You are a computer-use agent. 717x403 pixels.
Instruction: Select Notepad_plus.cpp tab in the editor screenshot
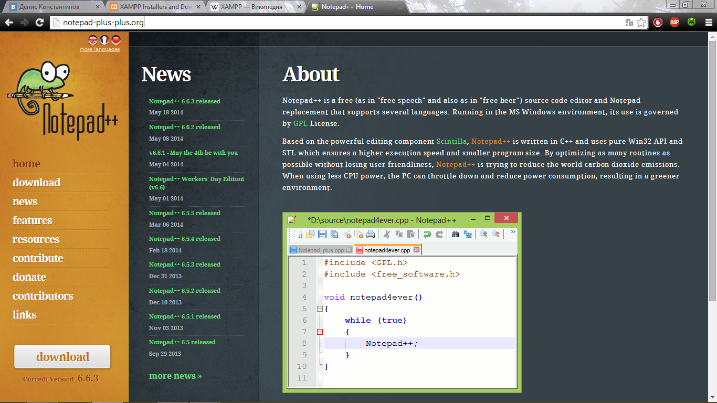321,250
